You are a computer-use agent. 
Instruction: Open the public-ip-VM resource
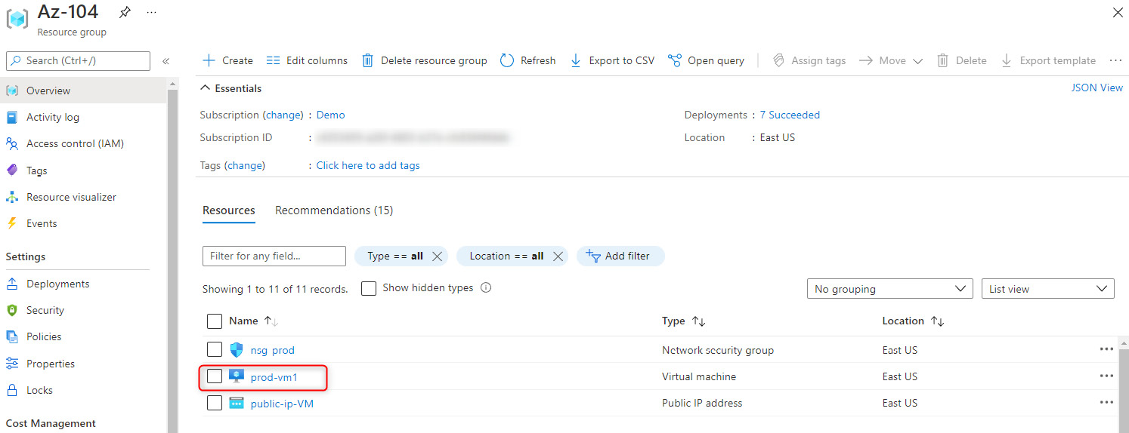click(282, 404)
